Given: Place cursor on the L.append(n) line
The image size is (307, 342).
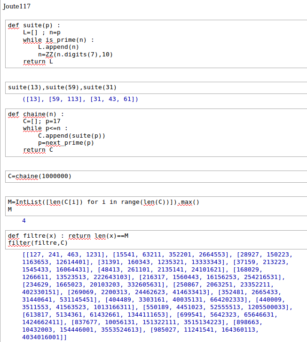Looking at the screenshot, I should (59, 47).
